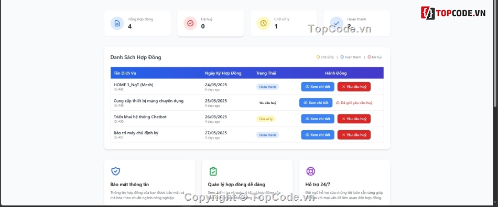Click the purple lifebuoy icon above Hỗ trợ 24/7
The width and height of the screenshot is (498, 207).
[x=310, y=171]
